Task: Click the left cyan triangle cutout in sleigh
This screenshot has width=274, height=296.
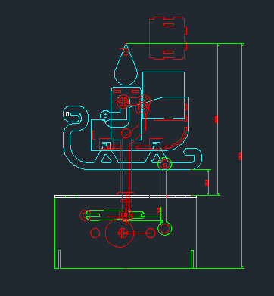Action: 106,159
